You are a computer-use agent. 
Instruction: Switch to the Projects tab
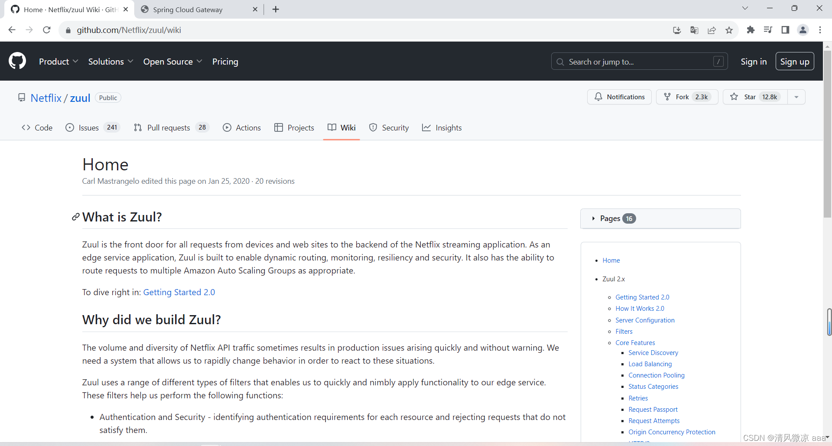[294, 127]
